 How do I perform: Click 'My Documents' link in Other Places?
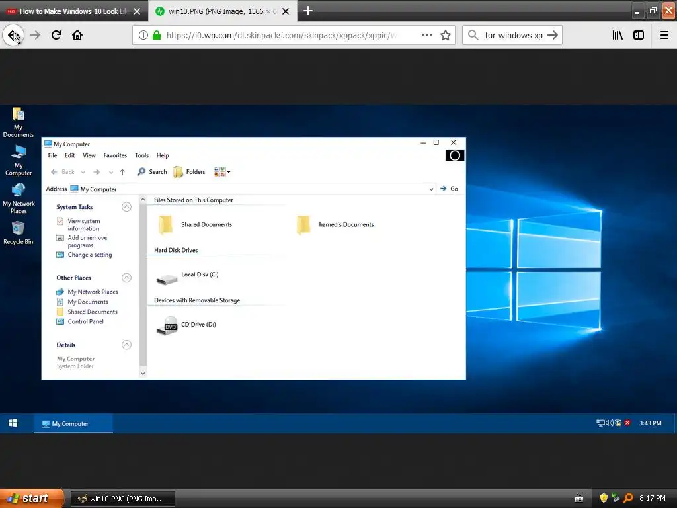[x=88, y=302]
